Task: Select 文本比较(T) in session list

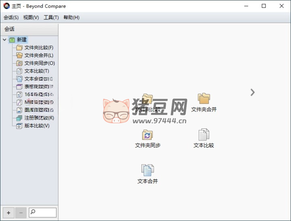Action: pyautogui.click(x=36, y=71)
